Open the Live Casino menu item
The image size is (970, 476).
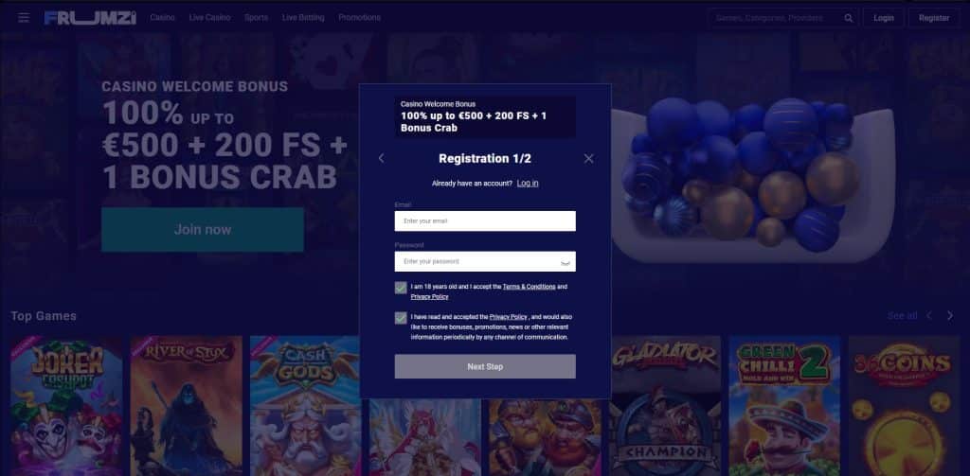click(x=209, y=18)
